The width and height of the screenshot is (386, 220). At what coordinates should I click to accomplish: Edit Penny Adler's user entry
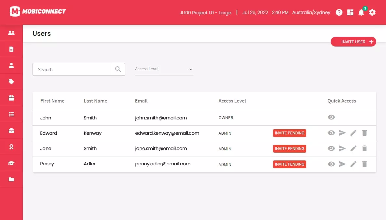click(x=353, y=164)
